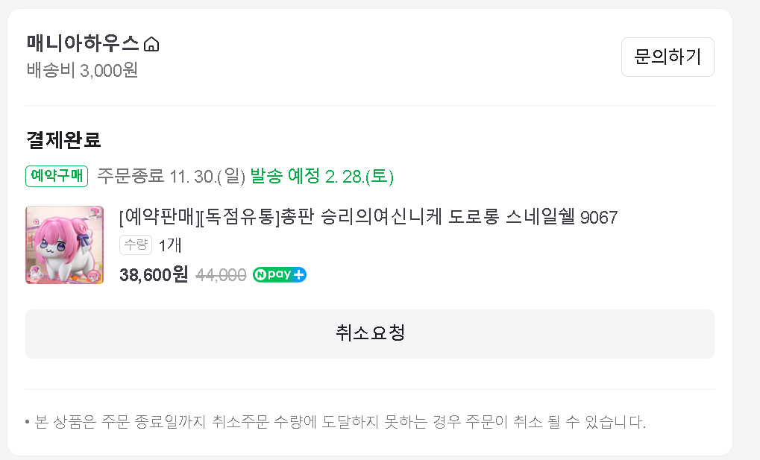The height and width of the screenshot is (460, 760).
Task: Click the green N logo in Npay badge
Action: (x=260, y=274)
